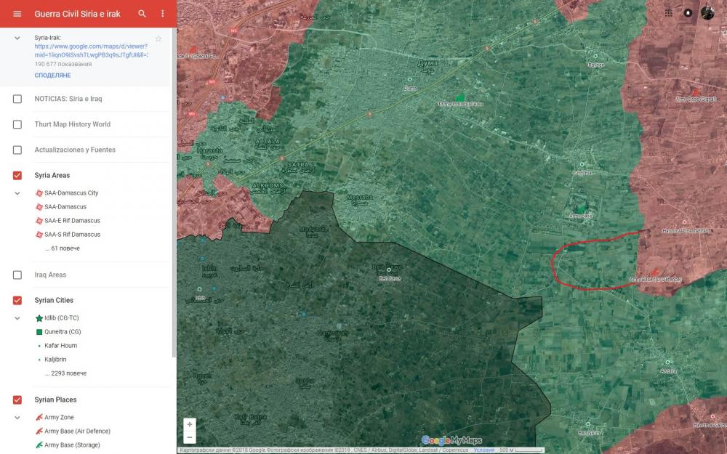Click the Beit Sawa city marker on map
Image resolution: width=727 pixels, height=454 pixels.
(x=388, y=270)
